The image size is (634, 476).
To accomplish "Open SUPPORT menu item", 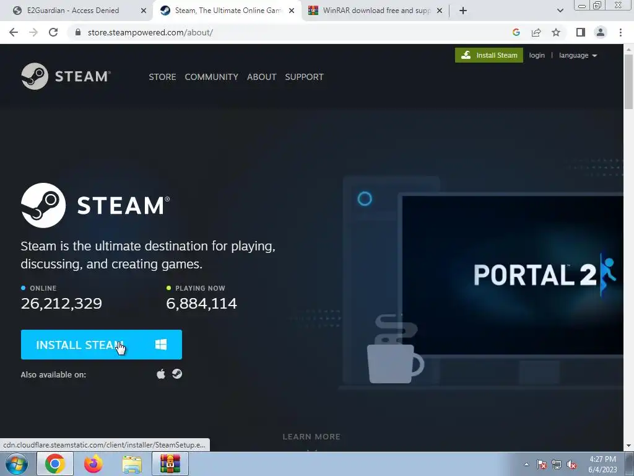I will point(304,77).
